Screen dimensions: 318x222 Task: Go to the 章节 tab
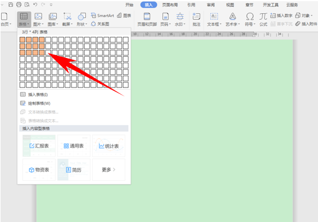coord(250,5)
